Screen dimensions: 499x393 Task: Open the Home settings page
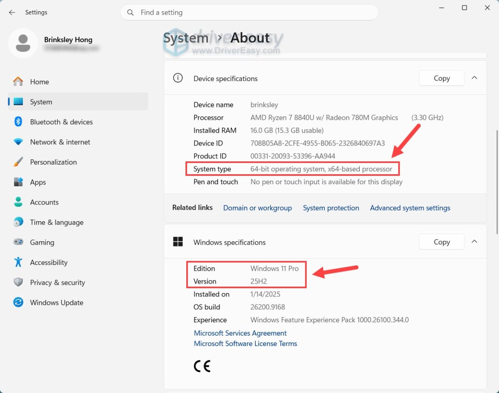coord(40,82)
